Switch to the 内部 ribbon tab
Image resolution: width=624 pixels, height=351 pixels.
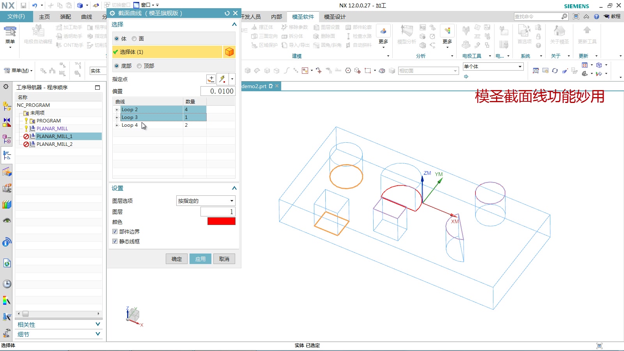coord(277,17)
